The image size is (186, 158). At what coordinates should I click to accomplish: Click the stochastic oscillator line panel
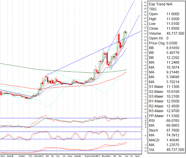56,135
